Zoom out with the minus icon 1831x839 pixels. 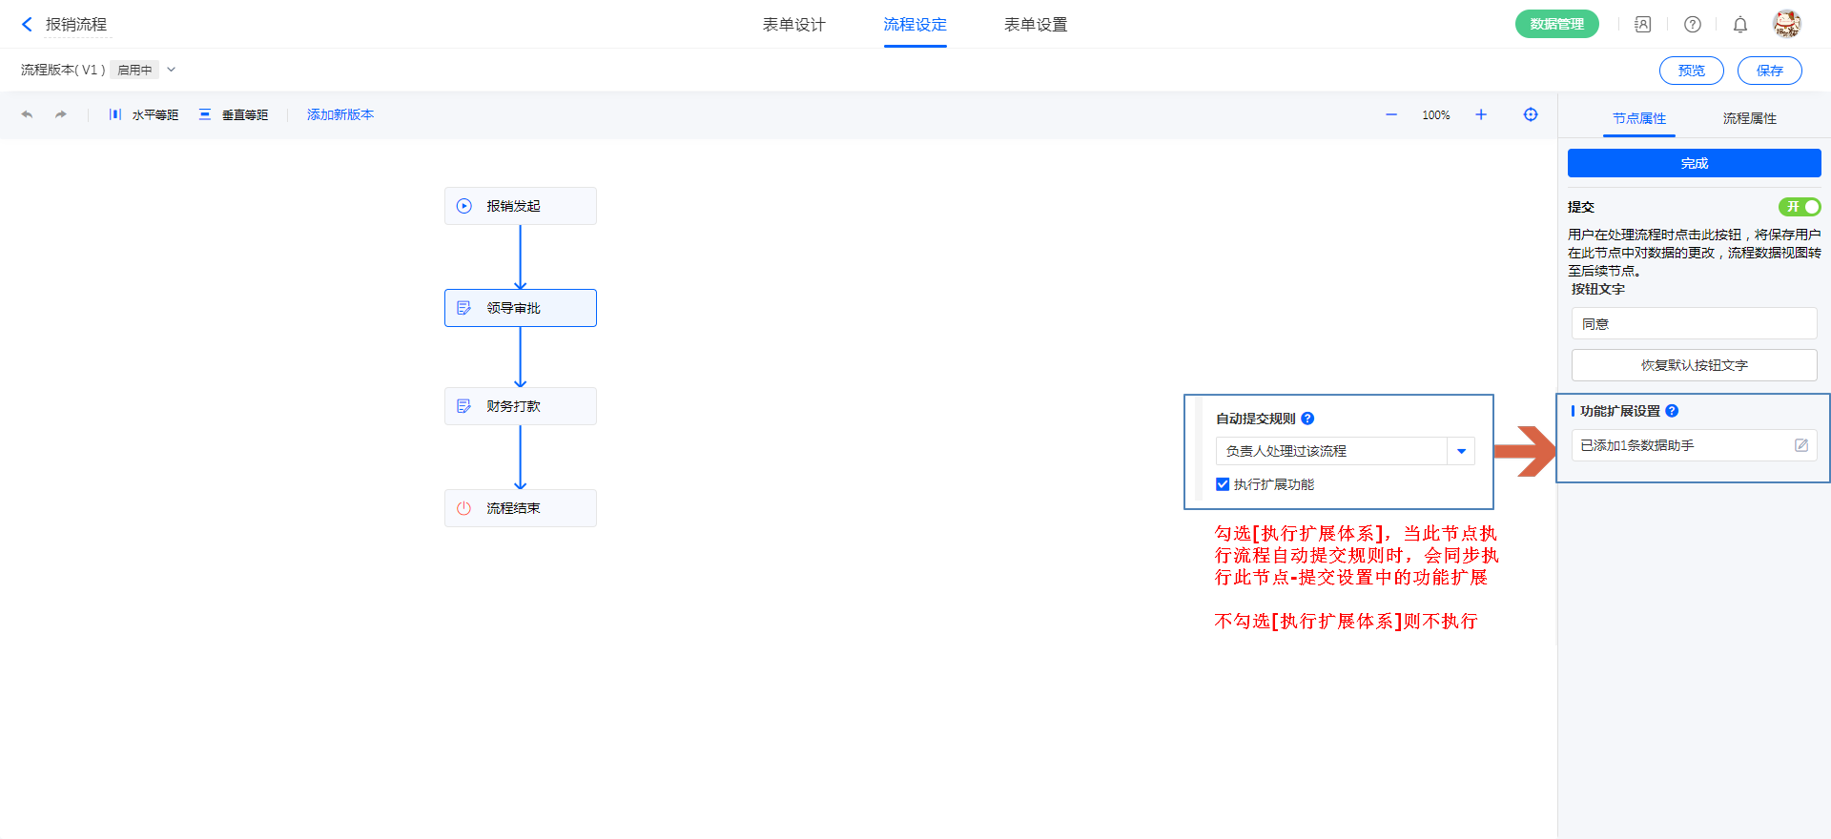tap(1391, 114)
